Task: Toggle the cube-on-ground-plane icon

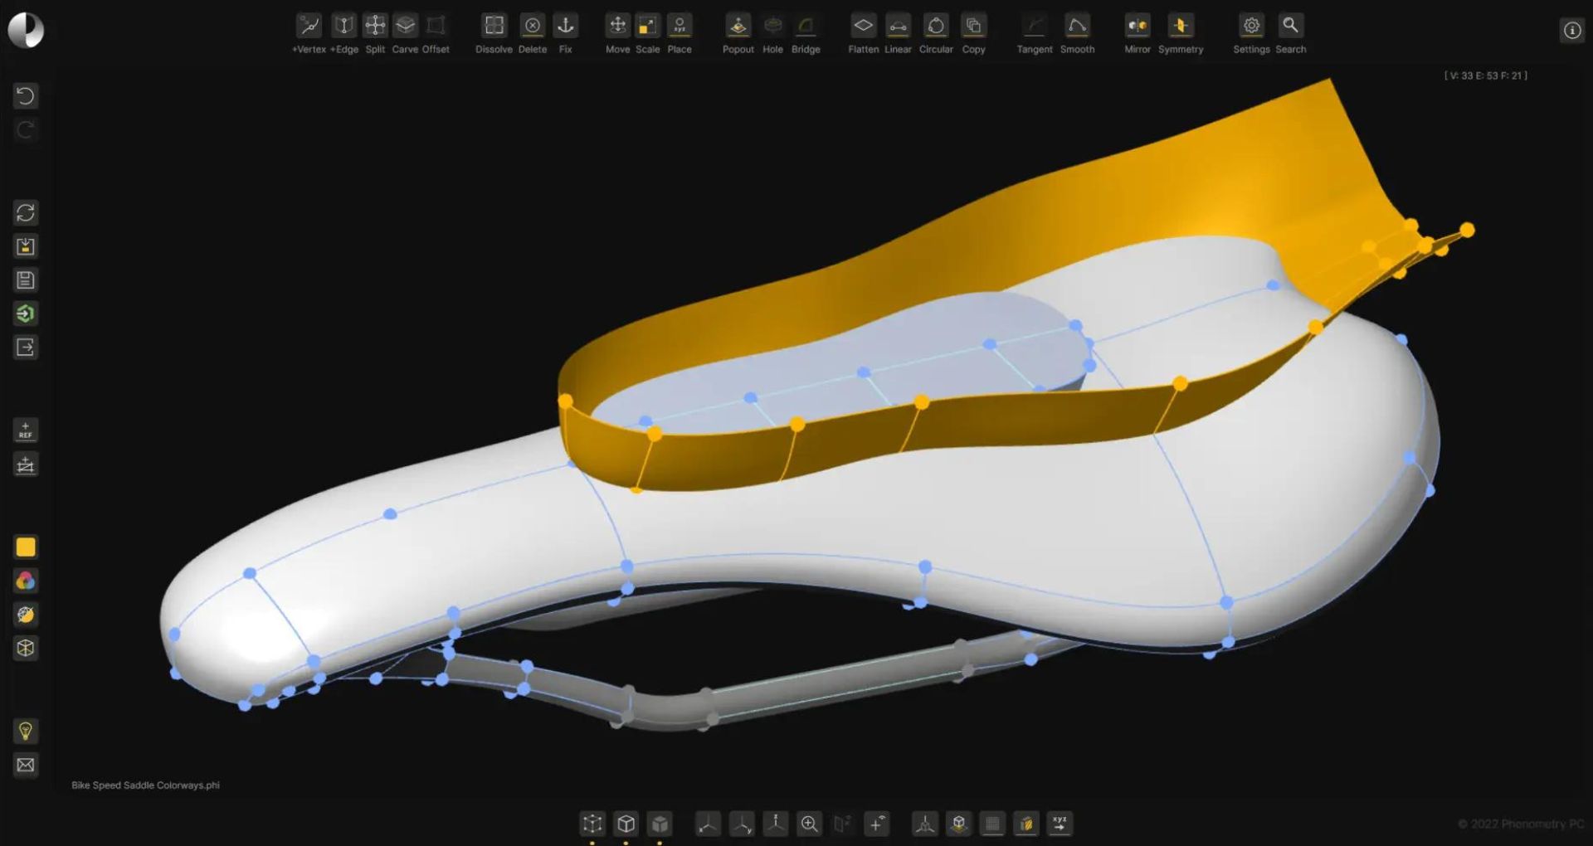Action: [959, 824]
